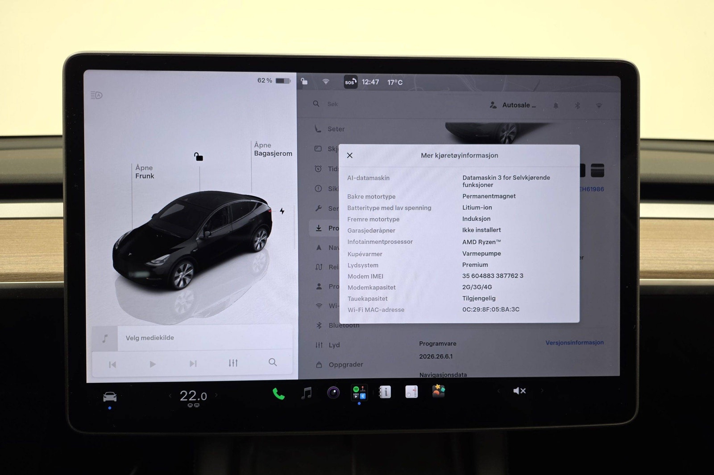Tap the notification bell icon
The width and height of the screenshot is (714, 475).
[x=556, y=106]
